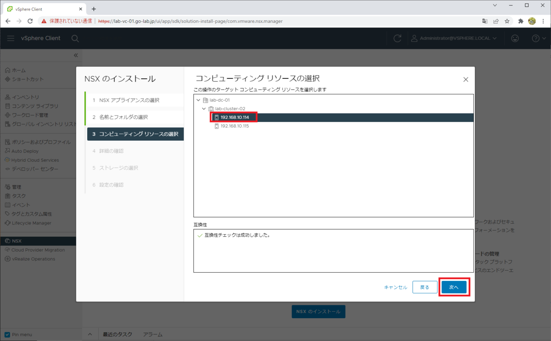Viewport: 551px width, 341px height.
Task: Open the translate page icon in address bar
Action: (x=485, y=21)
